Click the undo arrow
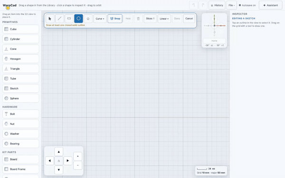This screenshot has height=178, width=285. tap(194, 5)
